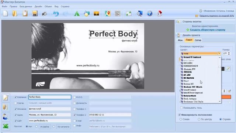
Task: Click the person search icon in the sidebar
Action: tap(6, 117)
